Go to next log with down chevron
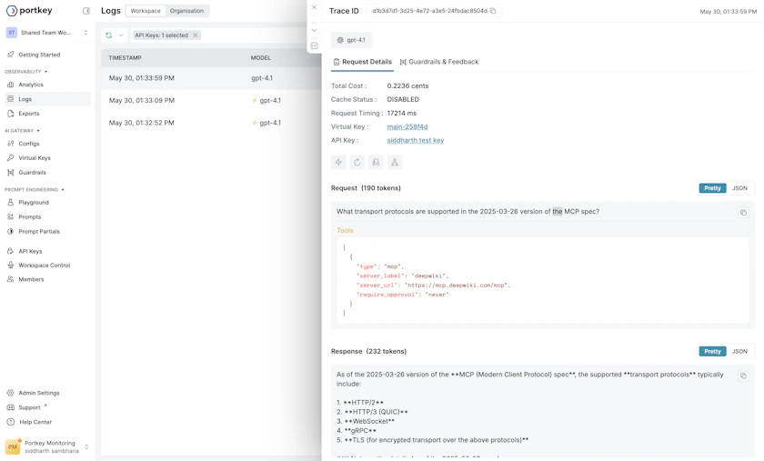764x461 pixels. (315, 30)
